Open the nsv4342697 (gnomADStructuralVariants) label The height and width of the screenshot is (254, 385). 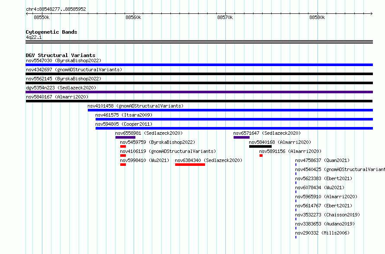tap(74, 70)
